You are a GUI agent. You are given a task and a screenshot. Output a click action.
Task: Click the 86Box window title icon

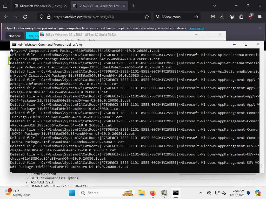(42, 34)
